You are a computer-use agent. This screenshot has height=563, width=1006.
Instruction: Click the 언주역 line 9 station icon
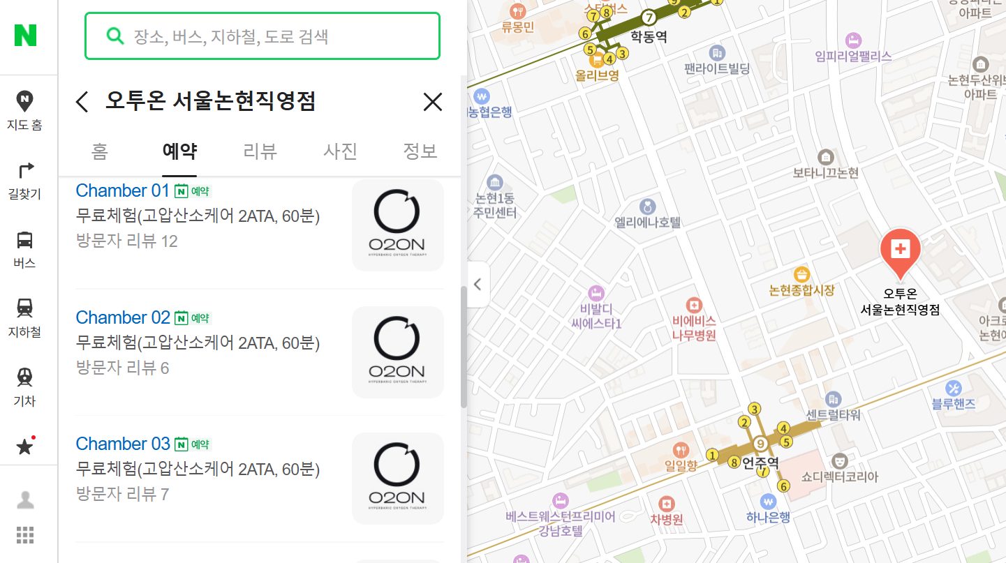pos(760,444)
